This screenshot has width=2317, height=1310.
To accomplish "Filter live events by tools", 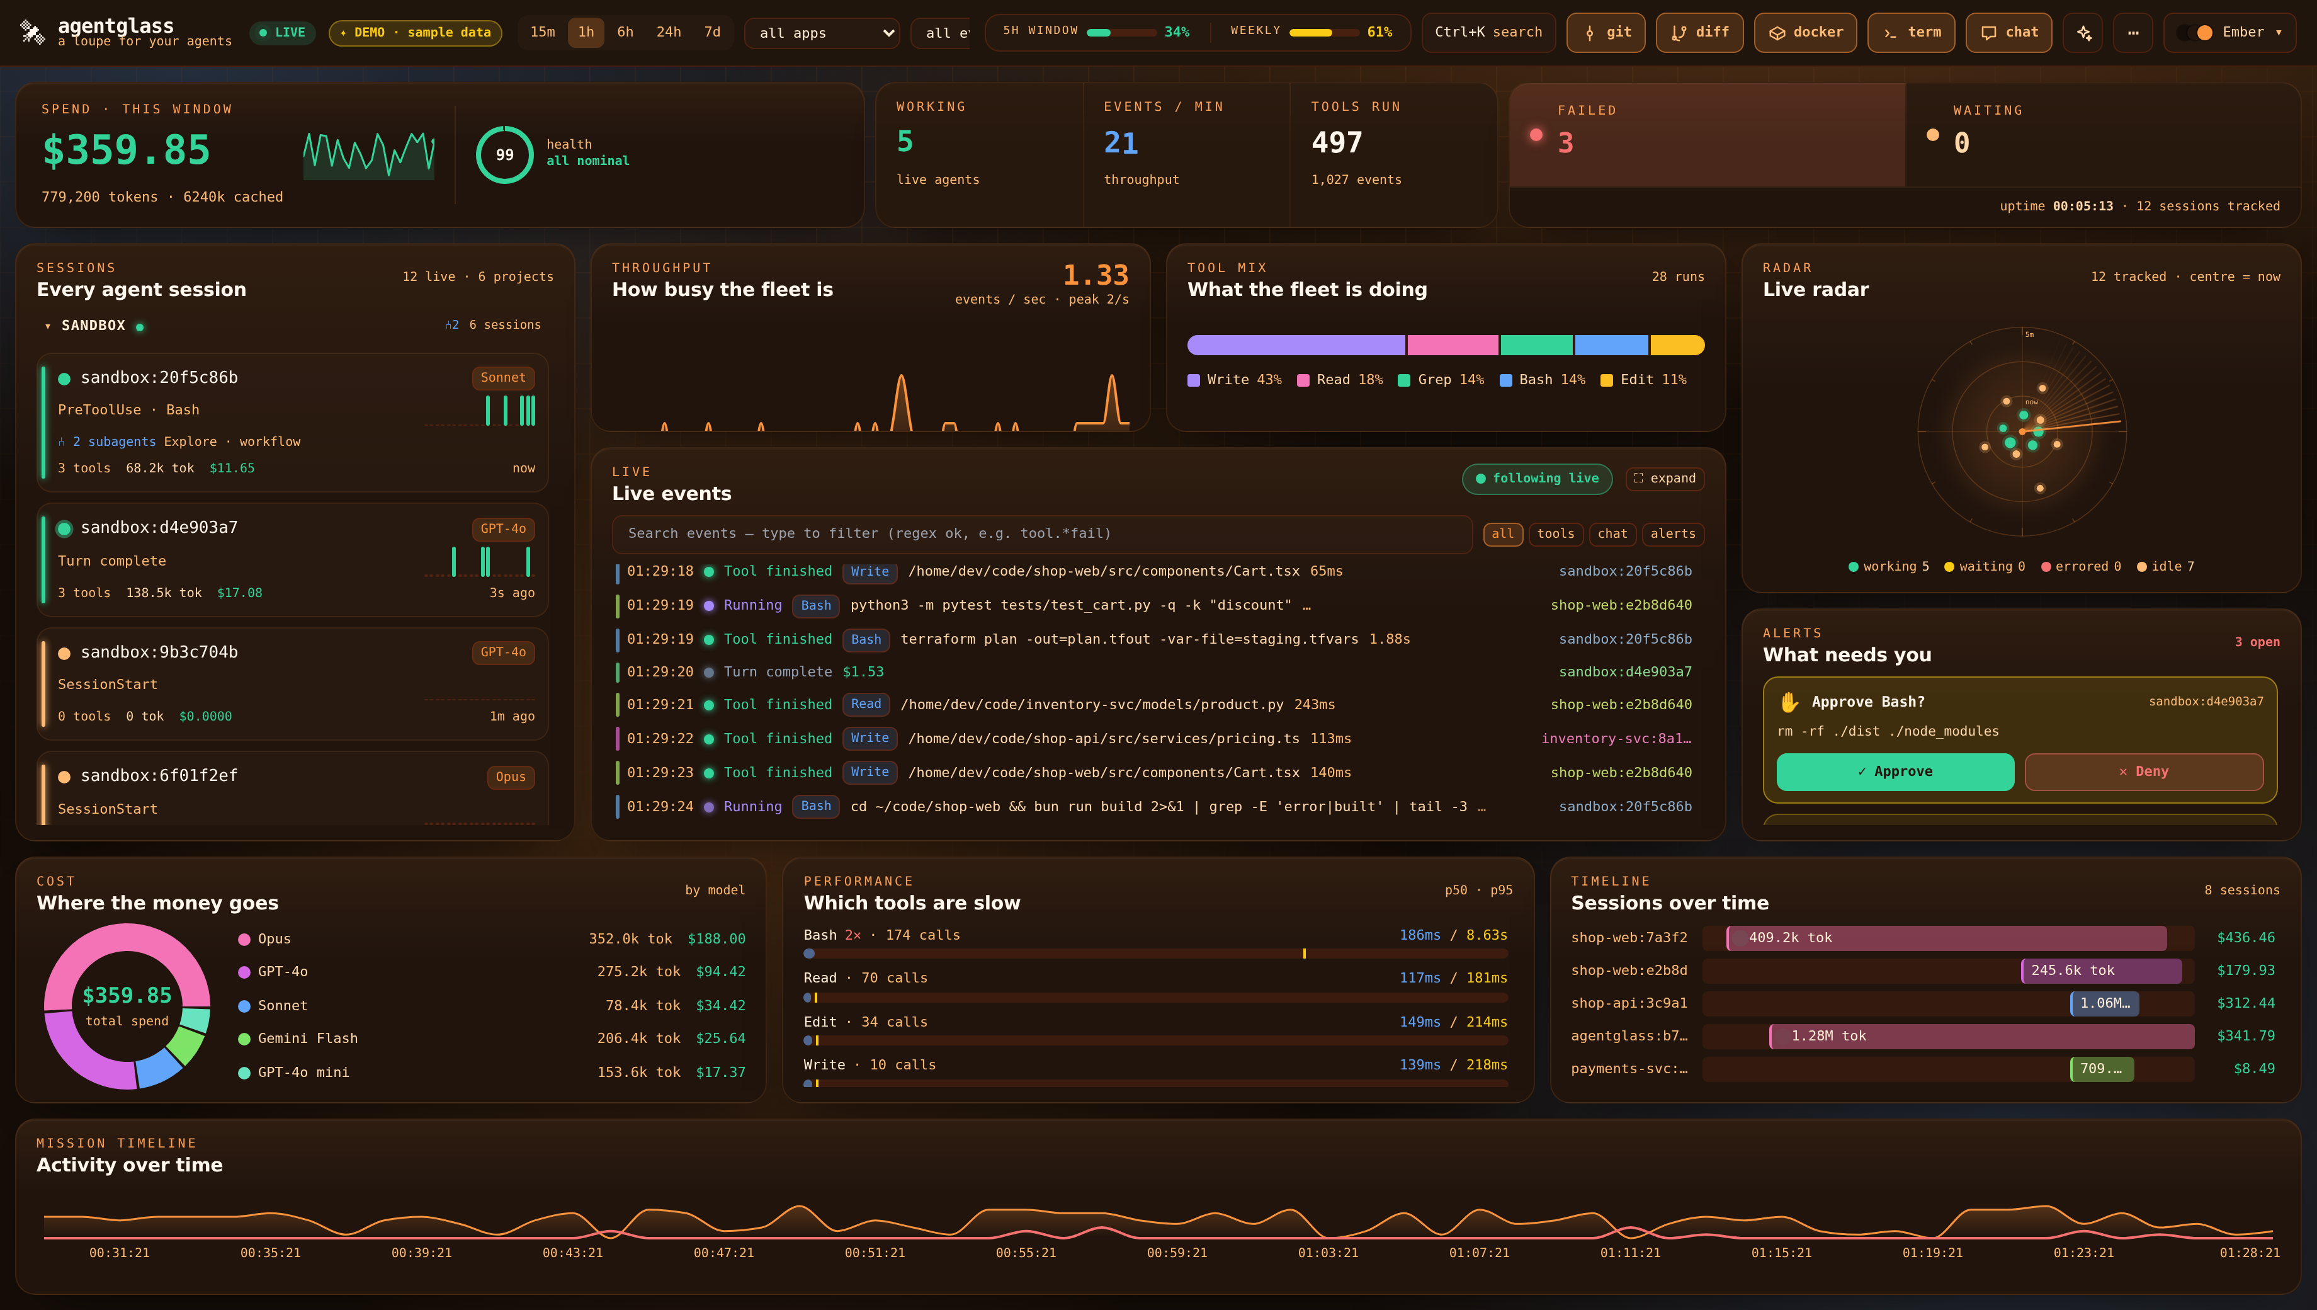I will (x=1555, y=535).
